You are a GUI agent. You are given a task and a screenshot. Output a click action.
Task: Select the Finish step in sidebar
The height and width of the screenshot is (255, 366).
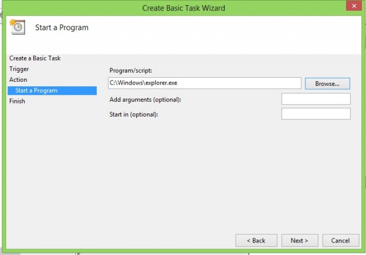[17, 101]
